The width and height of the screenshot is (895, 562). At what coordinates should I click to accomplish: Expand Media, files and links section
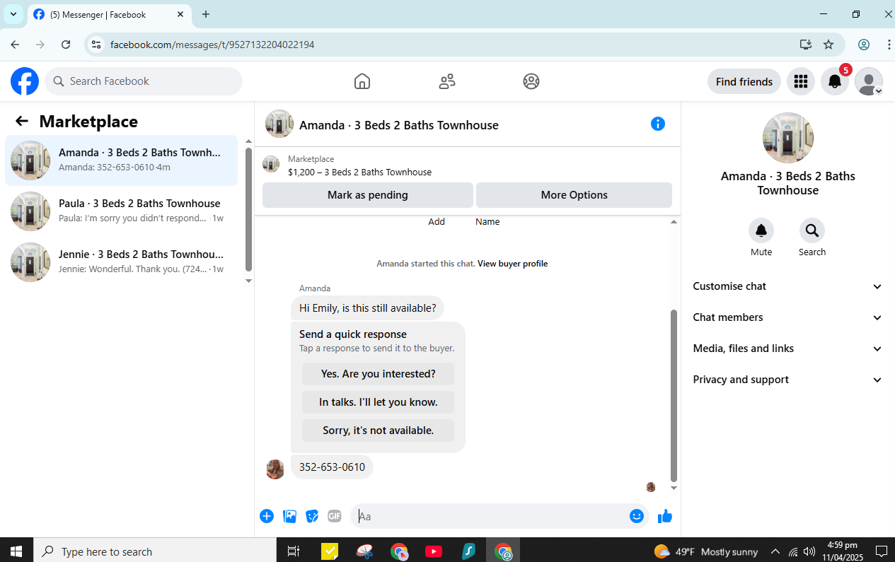coord(787,349)
